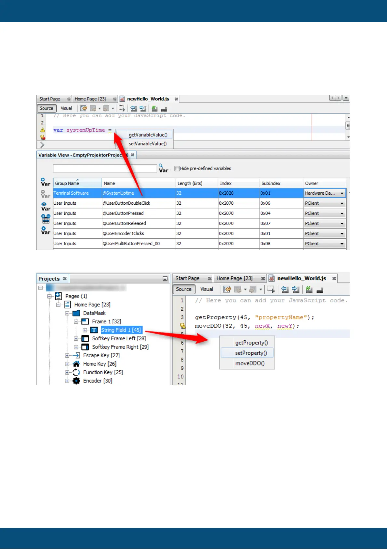Toggle Hide pre-defined variables checkbox
Screen dimensions: 387x549
pos(177,169)
